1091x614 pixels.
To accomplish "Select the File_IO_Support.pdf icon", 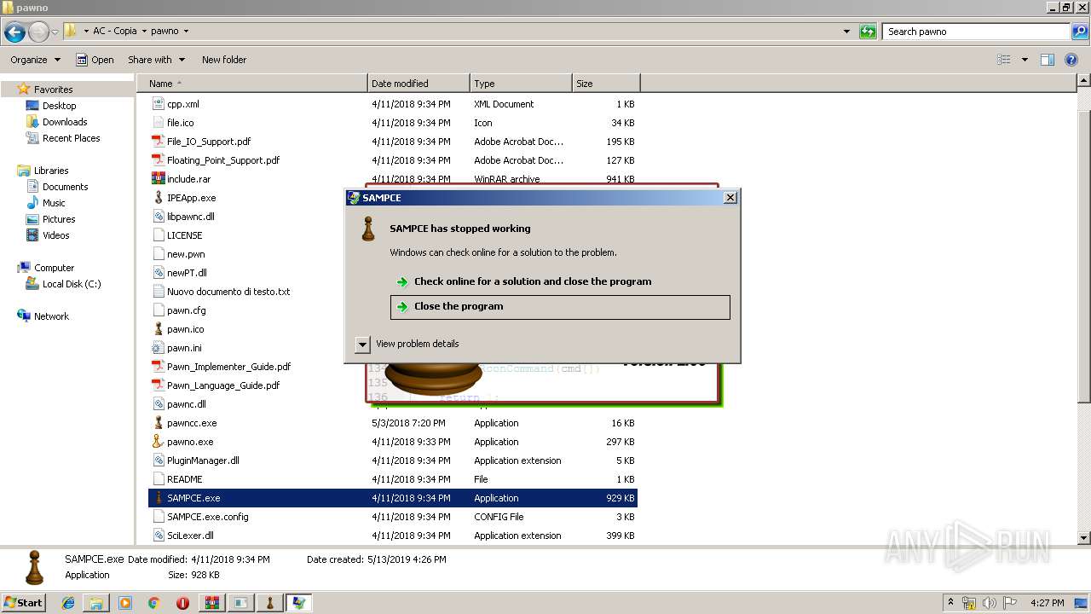I will click(158, 142).
